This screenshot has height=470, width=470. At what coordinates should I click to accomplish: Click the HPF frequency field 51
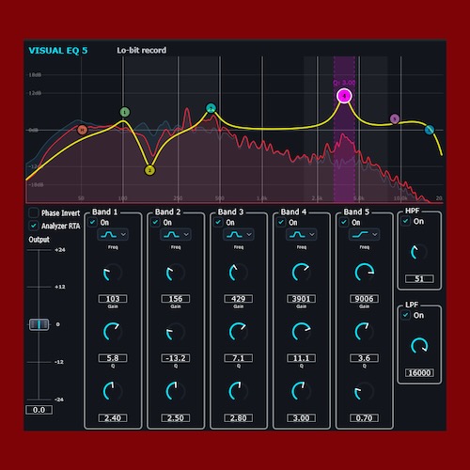[419, 278]
